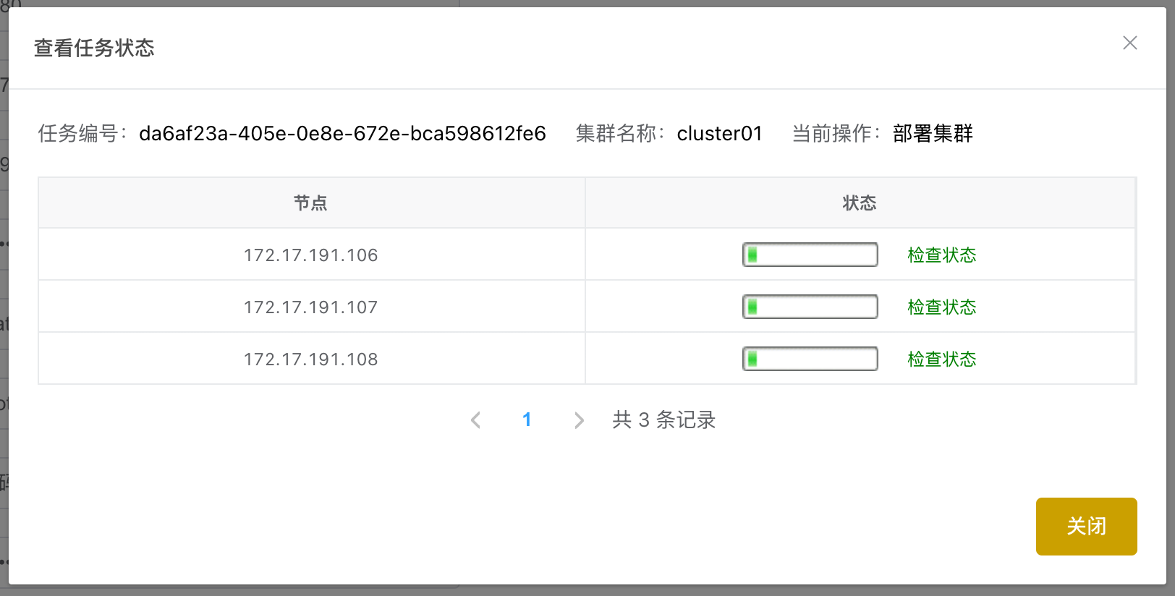Open 检查状态 link for node 172.17.191.107
The width and height of the screenshot is (1175, 596).
coord(941,307)
